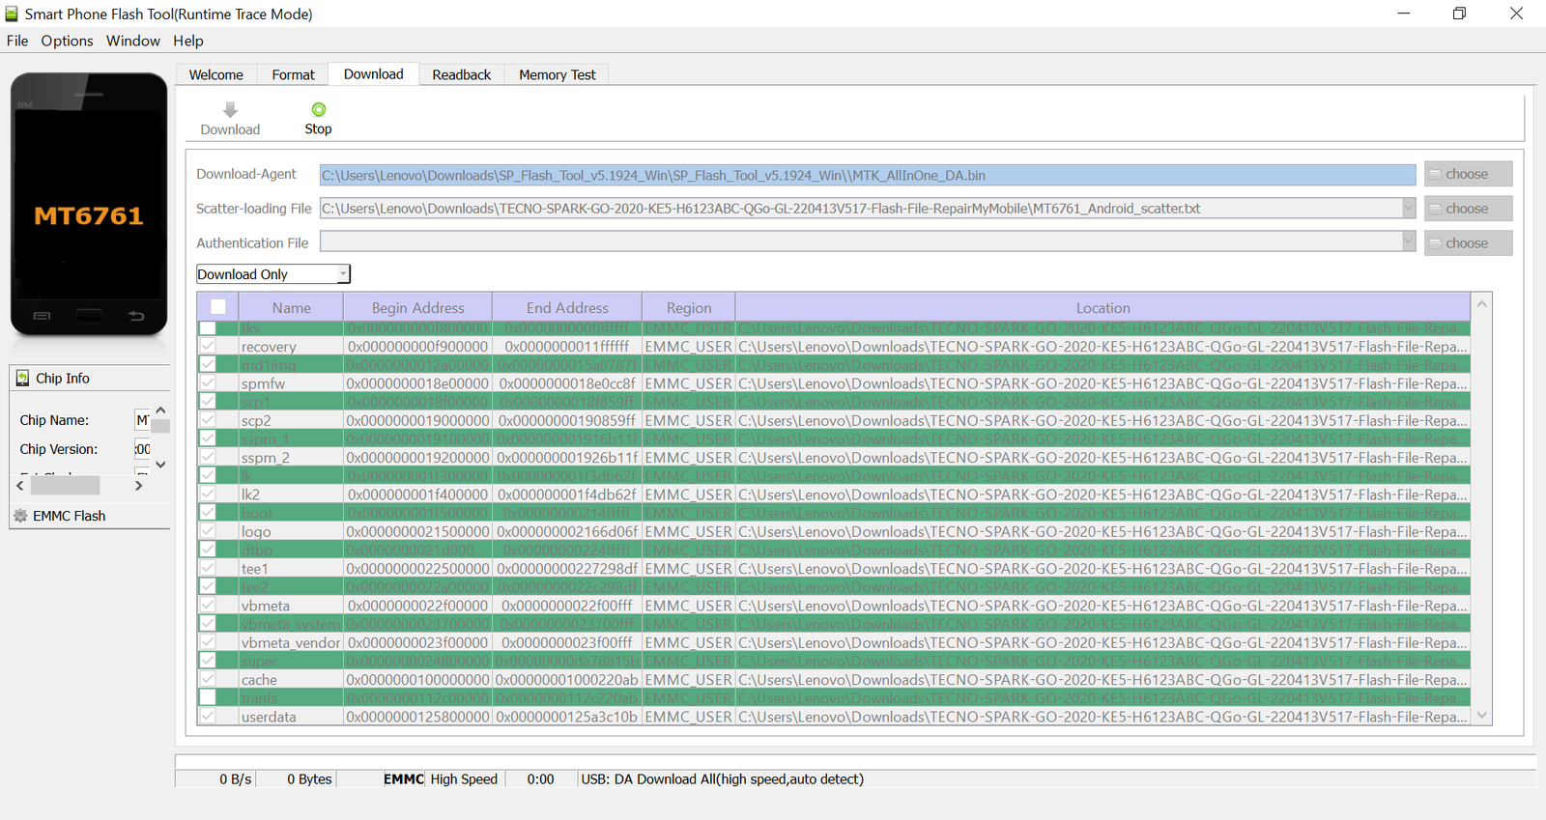The height and width of the screenshot is (820, 1546).
Task: Click the Chip Info horizontal scrollbar thumb
Action: (65, 486)
